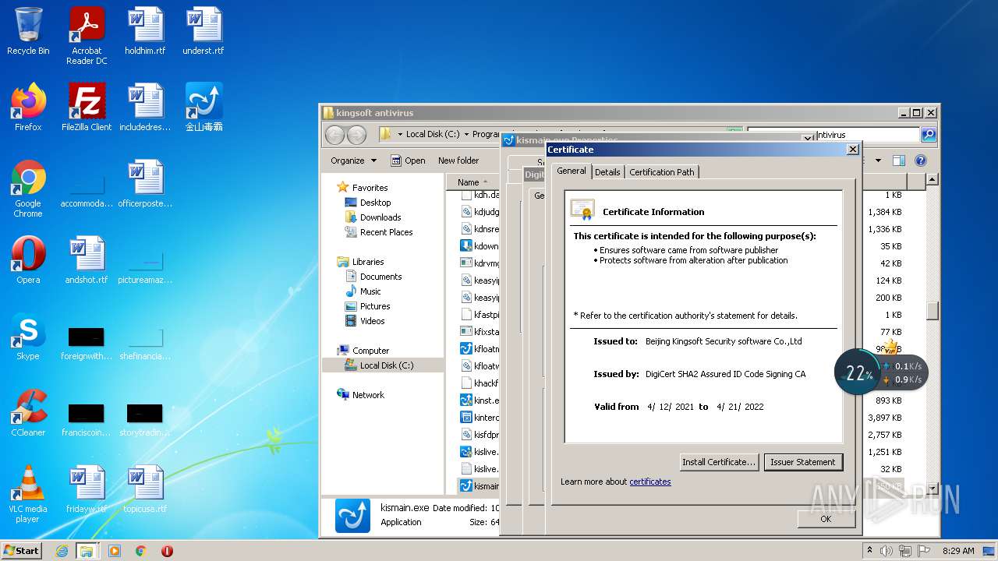This screenshot has width=998, height=561.
Task: Click the Issuer Statement button
Action: pyautogui.click(x=803, y=462)
